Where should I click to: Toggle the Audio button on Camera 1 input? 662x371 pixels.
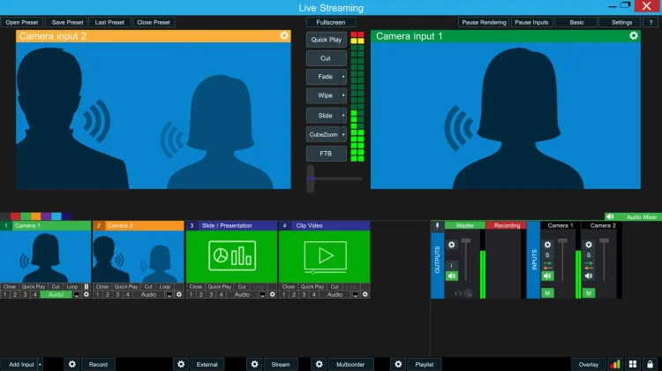pyautogui.click(x=56, y=294)
